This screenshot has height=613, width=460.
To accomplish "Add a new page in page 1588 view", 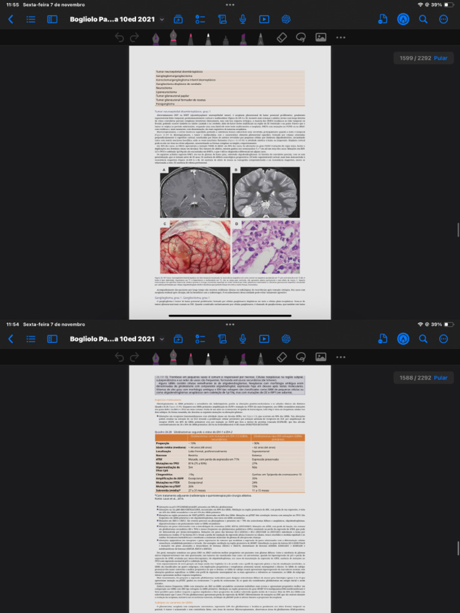I will [x=178, y=339].
